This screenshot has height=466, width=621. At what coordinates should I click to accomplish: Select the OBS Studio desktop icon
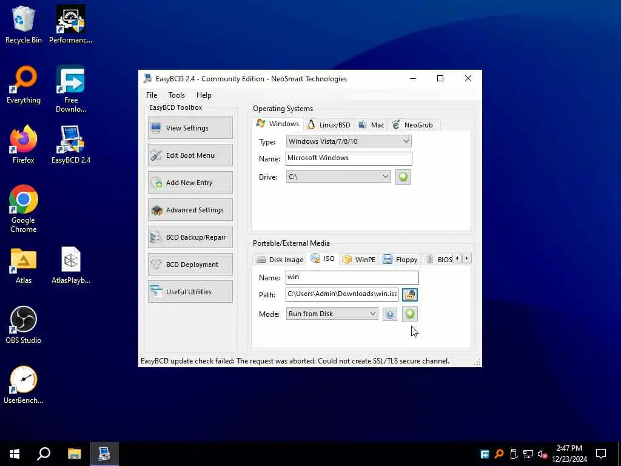pyautogui.click(x=24, y=325)
